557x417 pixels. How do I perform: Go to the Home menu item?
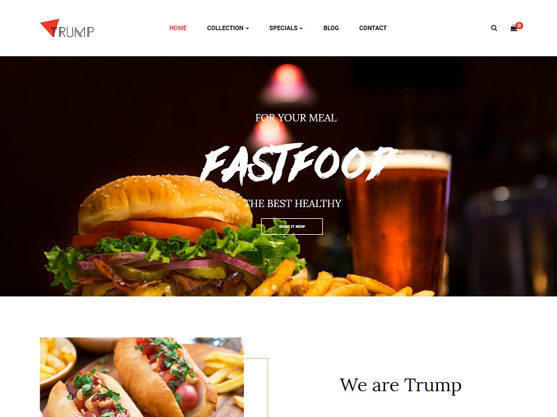178,28
